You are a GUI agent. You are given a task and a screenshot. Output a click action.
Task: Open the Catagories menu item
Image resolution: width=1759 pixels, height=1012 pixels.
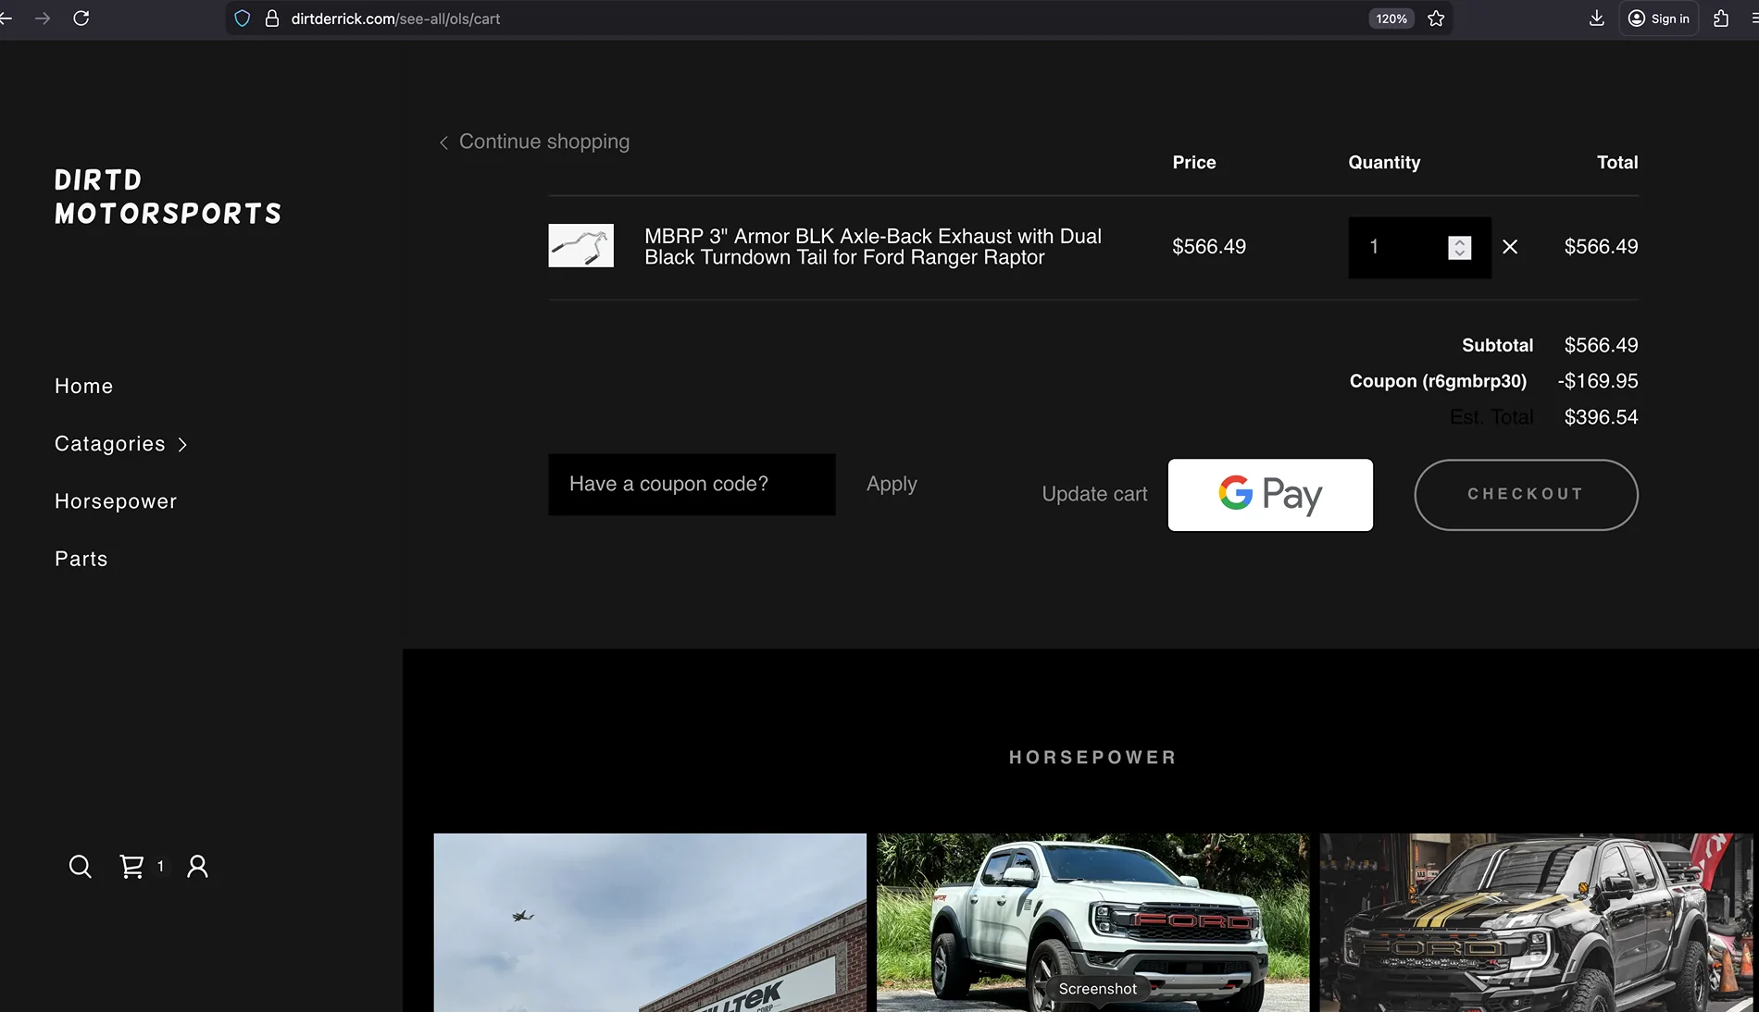(x=110, y=444)
